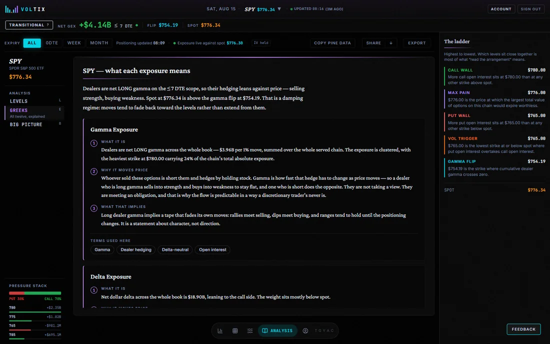Select the GAMMA FLIP ladder entry
550x344 pixels.
coord(494,167)
